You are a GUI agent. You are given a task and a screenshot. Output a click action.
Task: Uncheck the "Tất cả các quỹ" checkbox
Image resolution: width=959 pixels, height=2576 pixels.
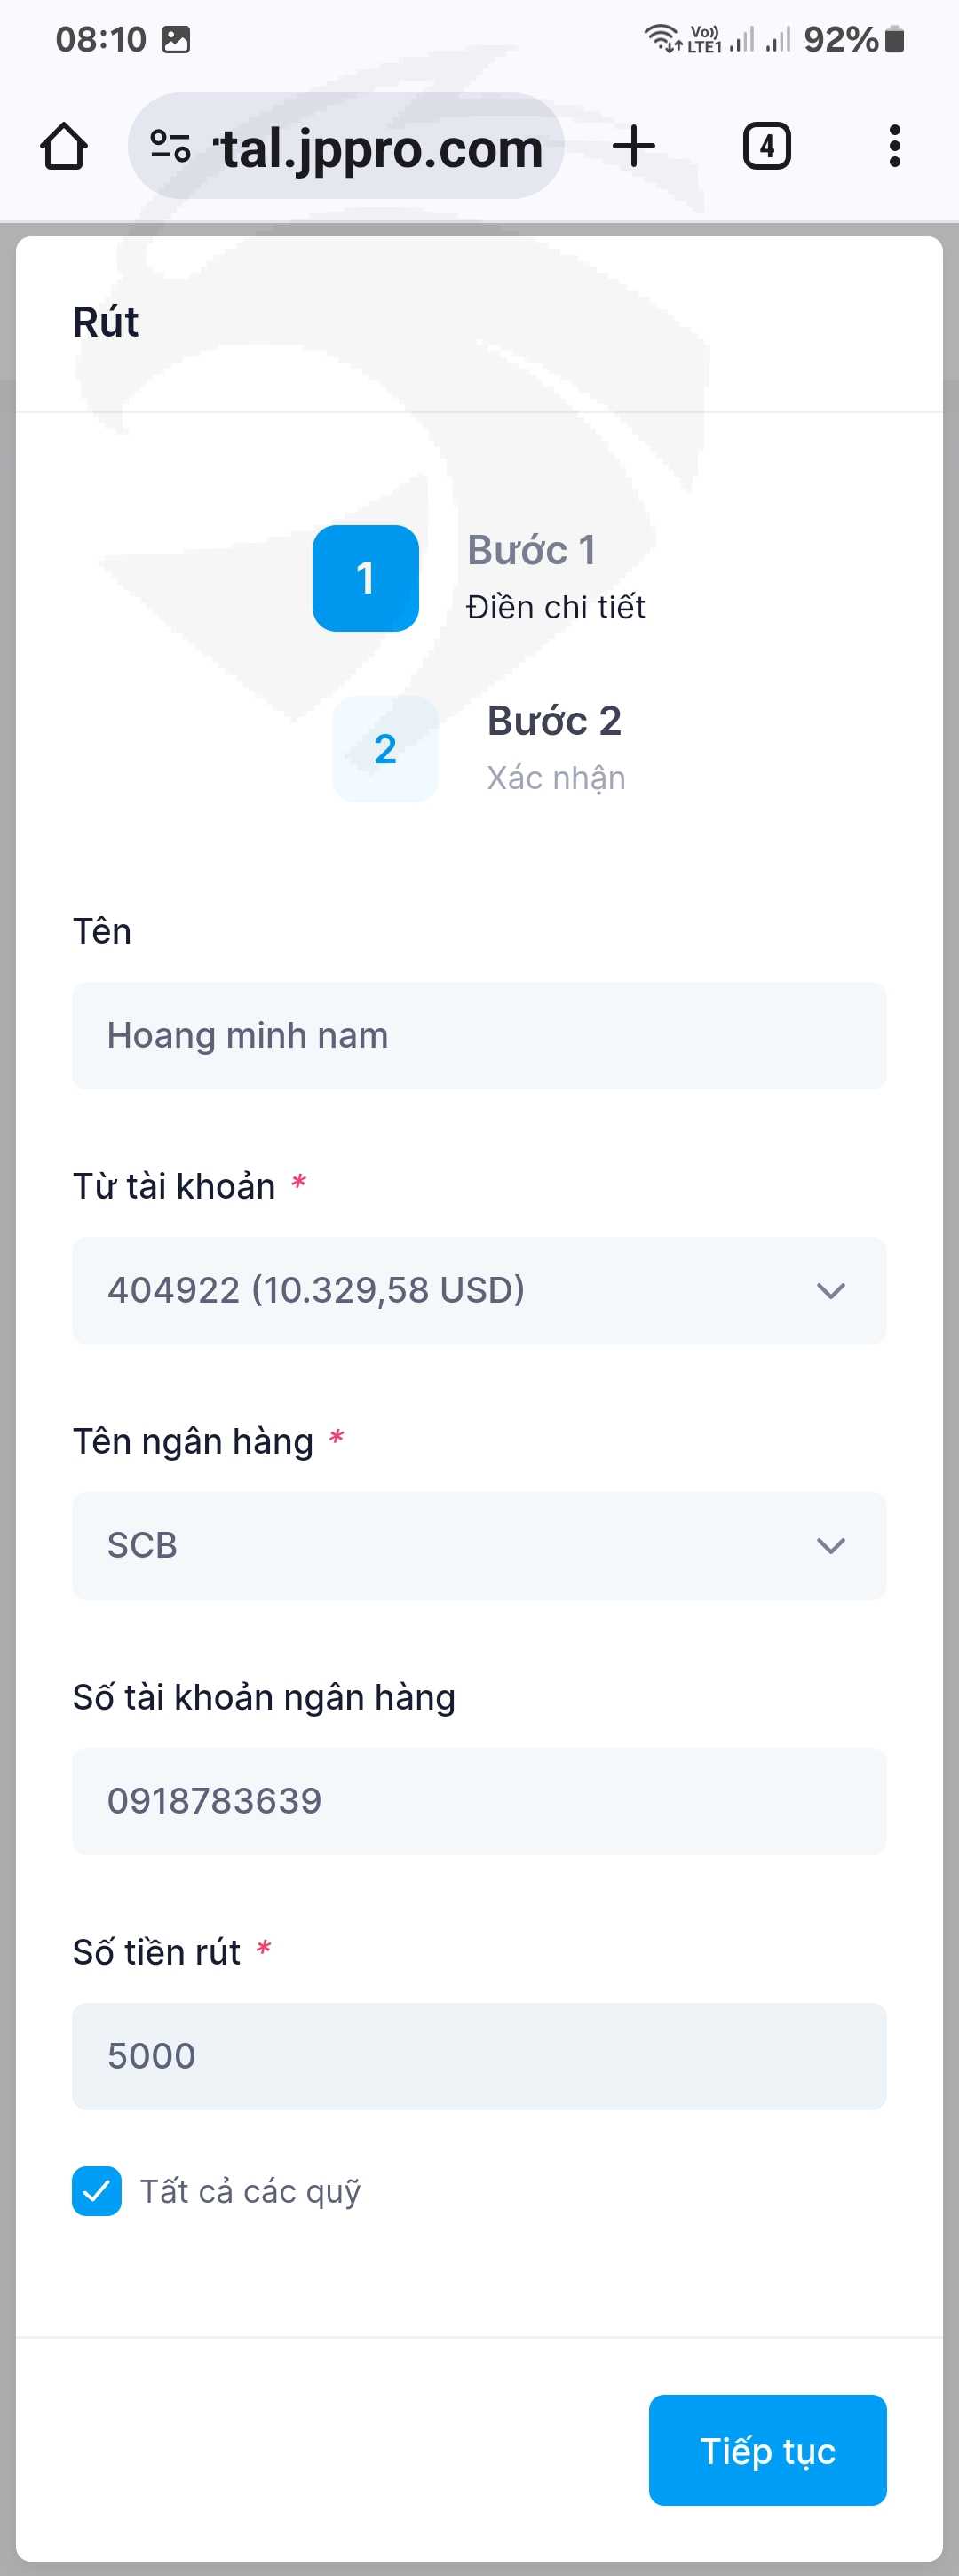(97, 2190)
